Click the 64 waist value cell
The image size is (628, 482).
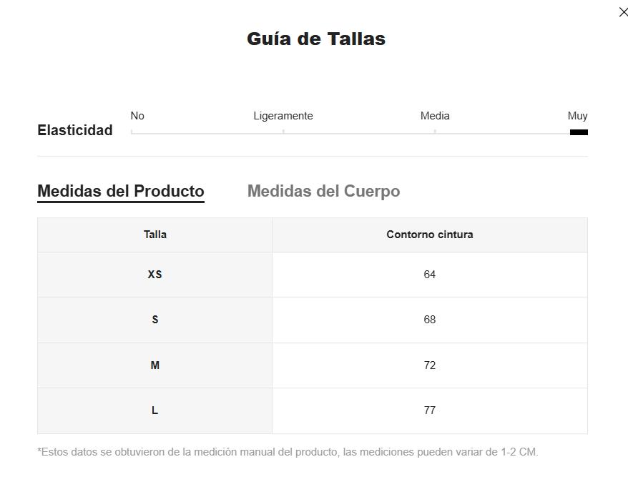point(430,275)
